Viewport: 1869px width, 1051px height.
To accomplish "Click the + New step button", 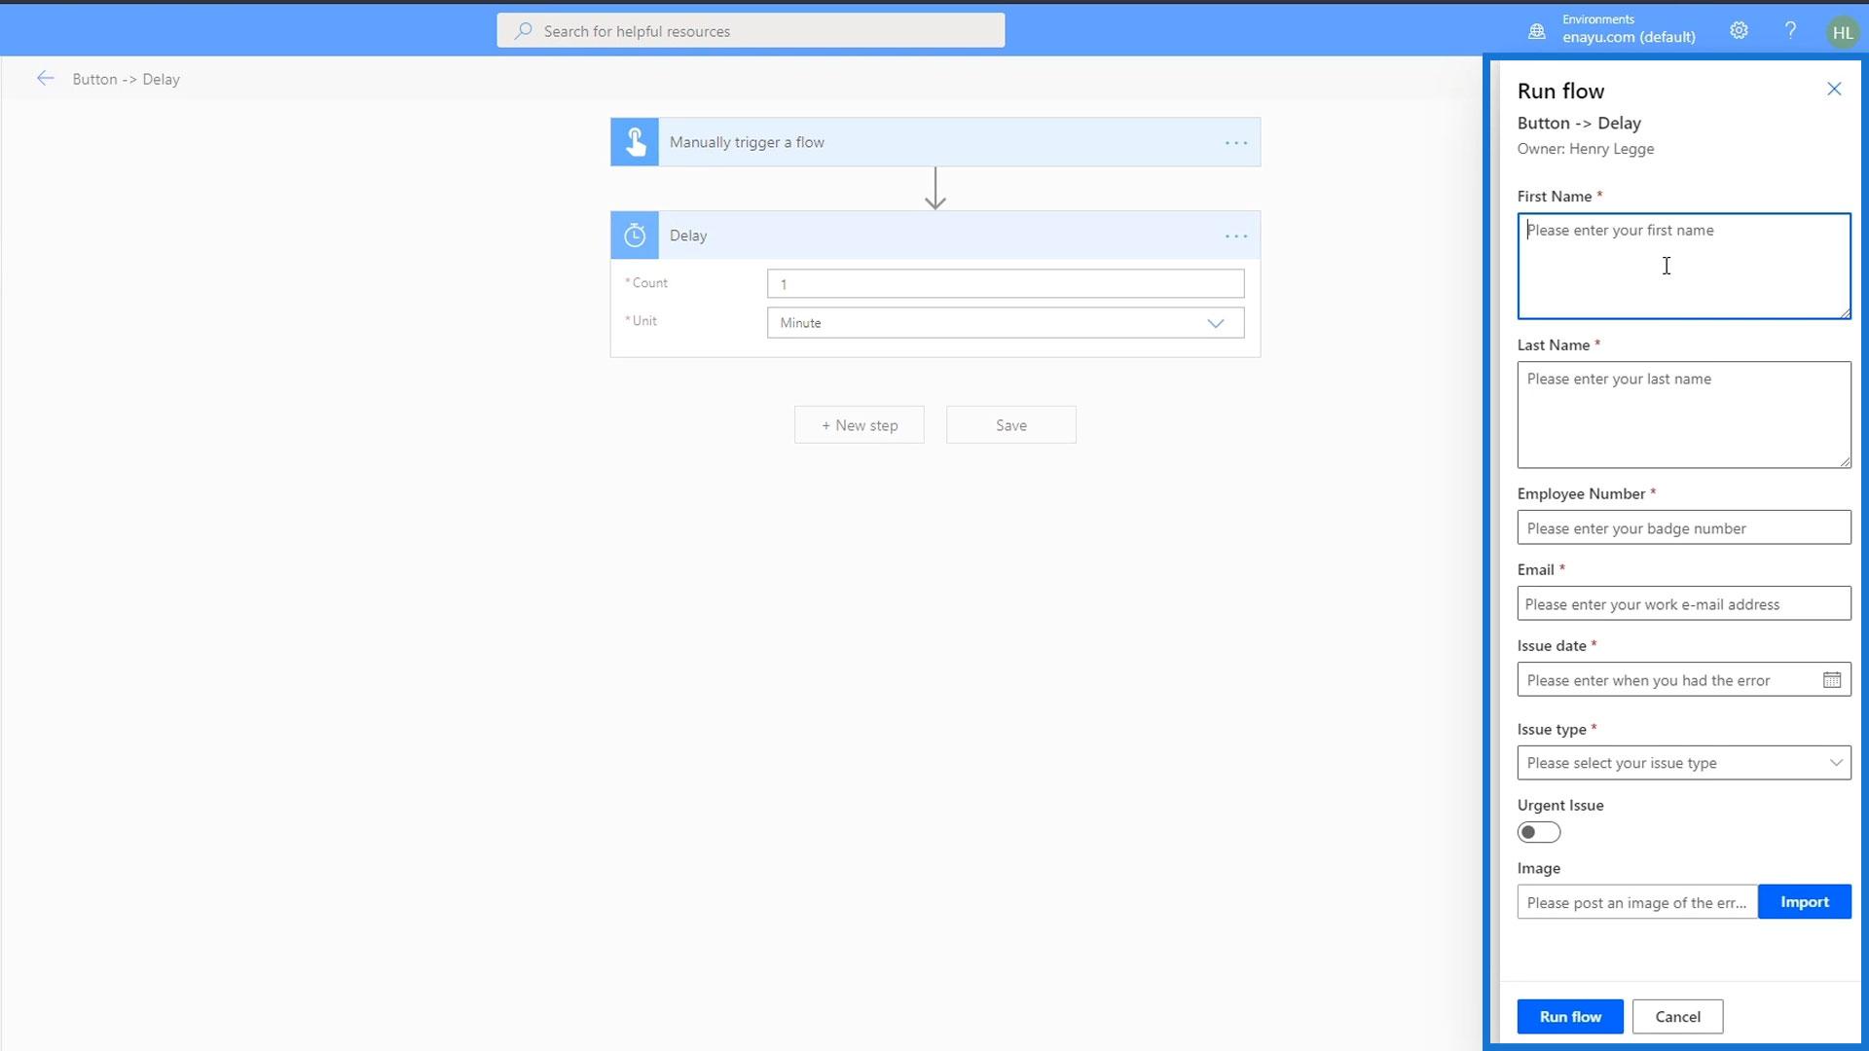I will point(859,425).
